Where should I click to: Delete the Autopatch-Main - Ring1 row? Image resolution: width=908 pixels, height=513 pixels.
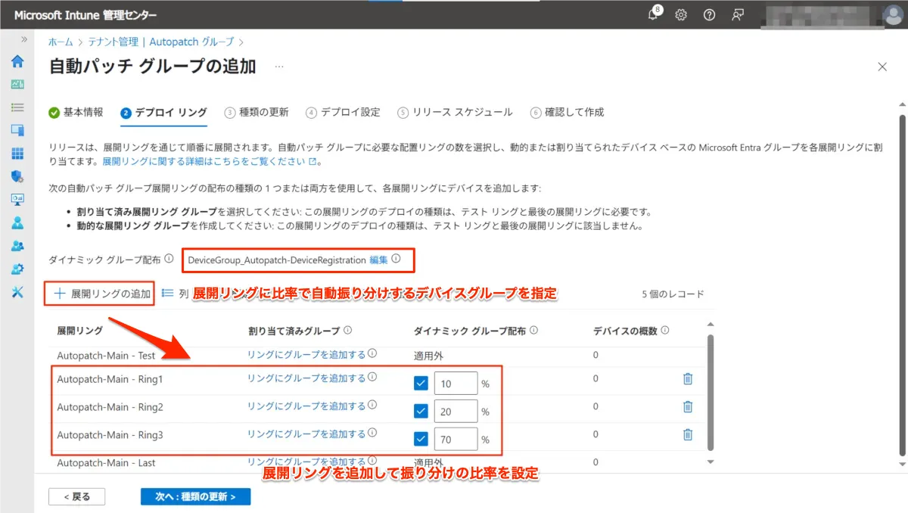click(x=687, y=379)
